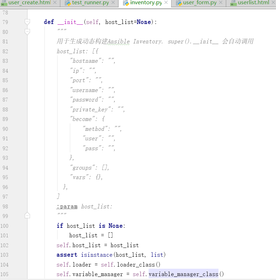Click '"vars"' key in the docstring

(79, 177)
